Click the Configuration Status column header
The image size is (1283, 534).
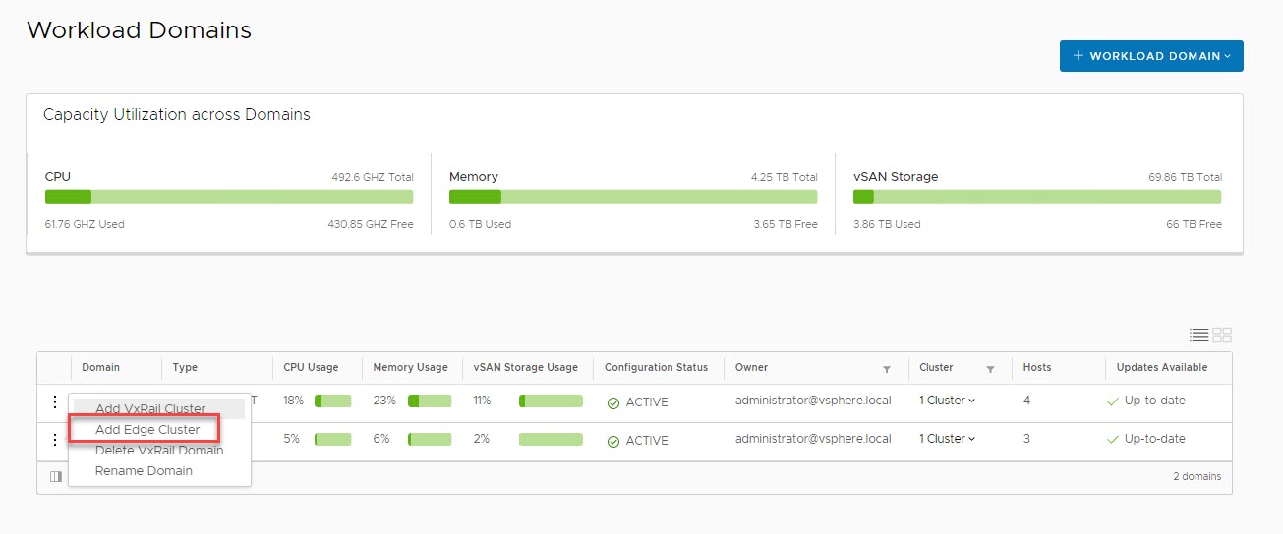656,368
